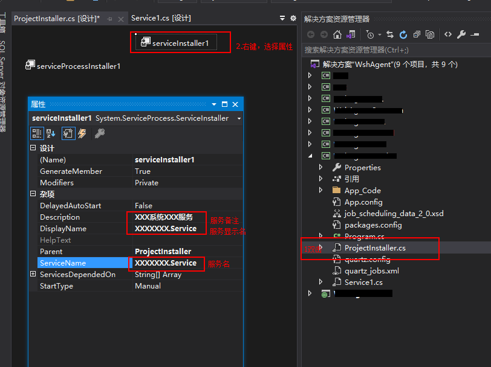
Task: Click the Solution Explorer search field
Action: coord(396,50)
